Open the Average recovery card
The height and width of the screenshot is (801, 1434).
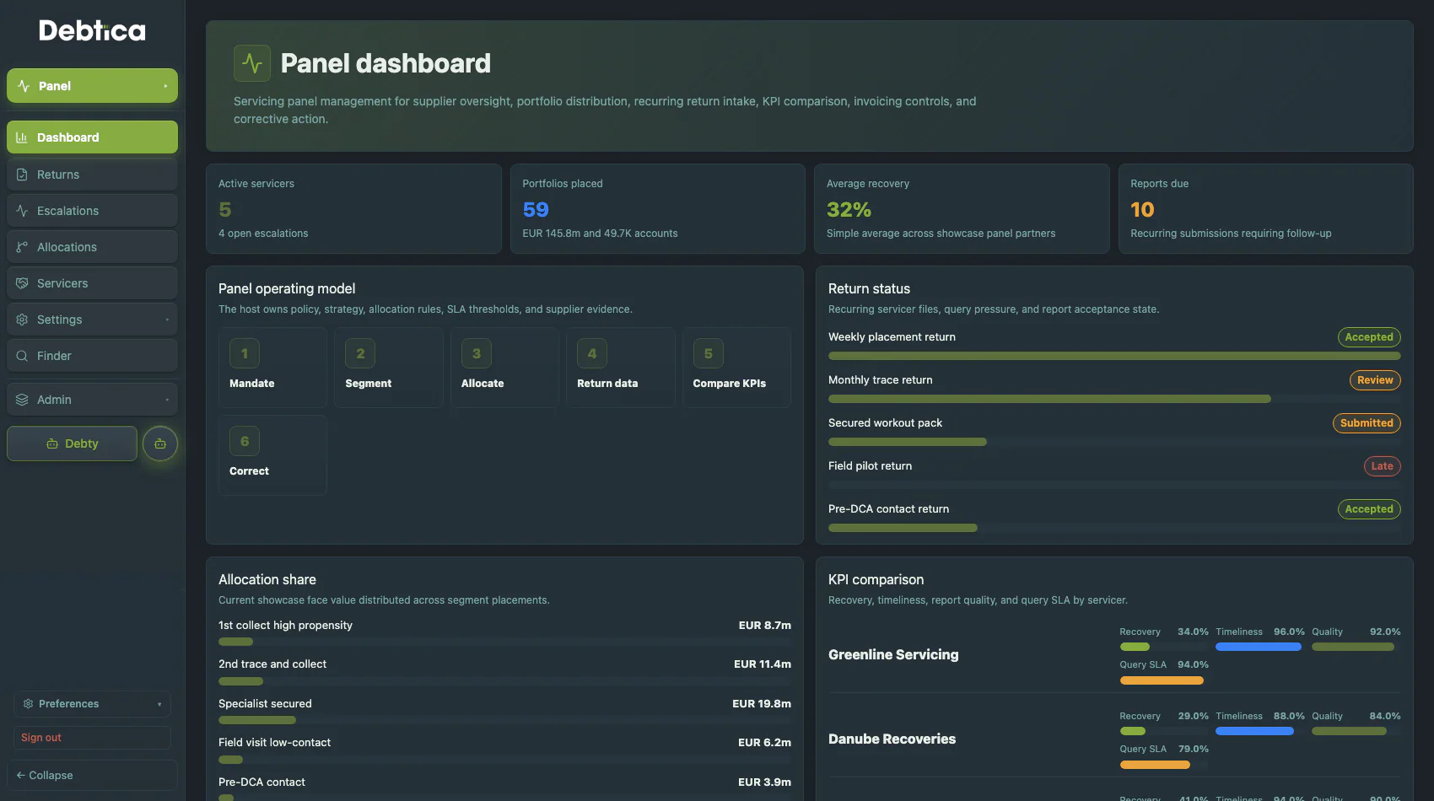pos(962,208)
